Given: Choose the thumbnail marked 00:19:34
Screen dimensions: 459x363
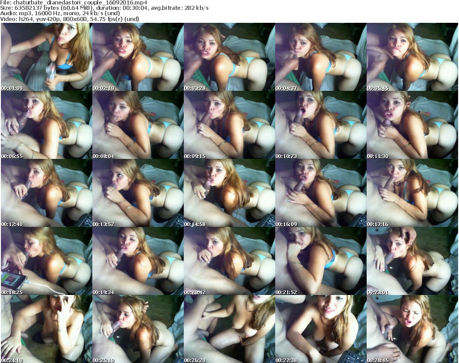Looking at the screenshot, I should (138, 261).
